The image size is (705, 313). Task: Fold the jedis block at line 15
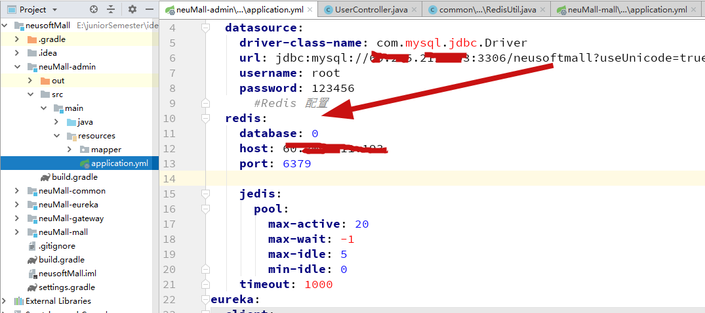[x=205, y=194]
